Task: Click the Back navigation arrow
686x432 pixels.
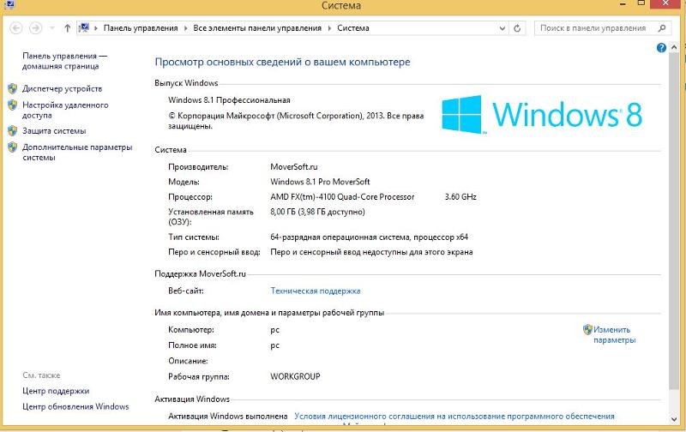Action: [16, 28]
